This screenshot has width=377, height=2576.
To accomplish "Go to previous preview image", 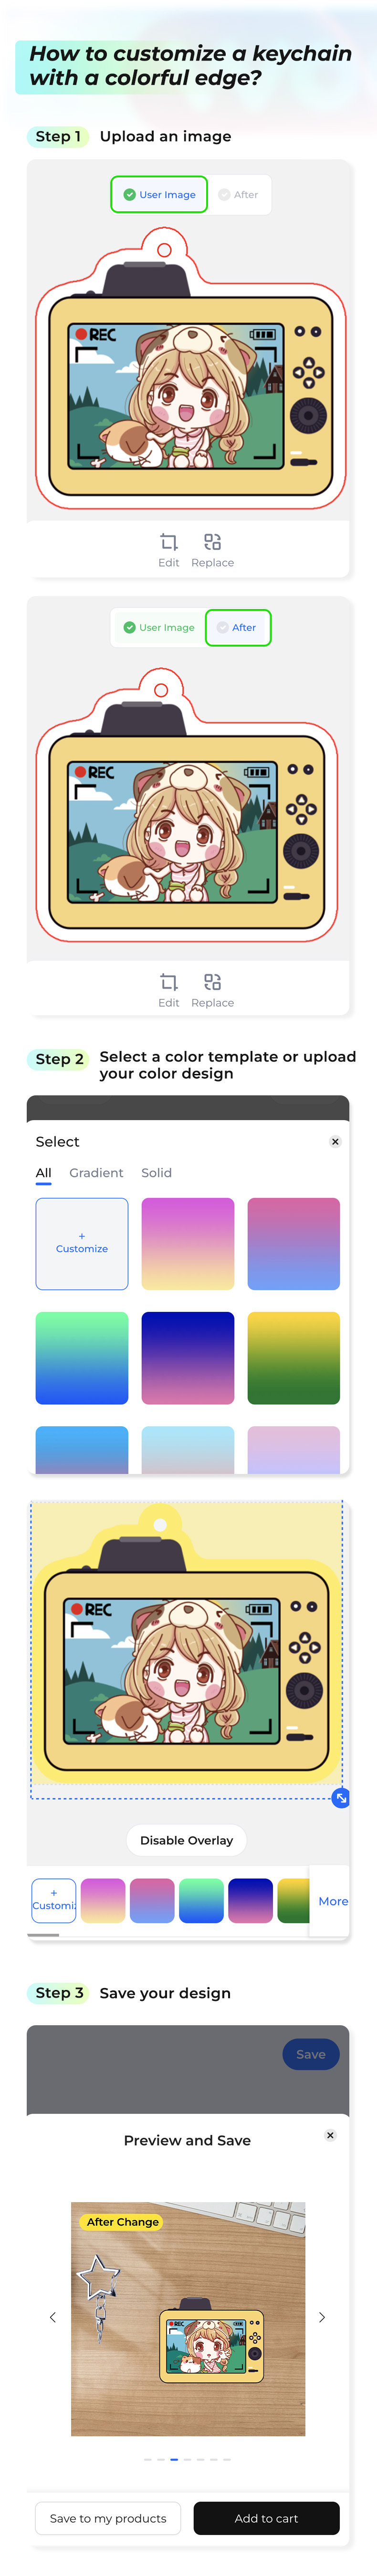I will (53, 2317).
